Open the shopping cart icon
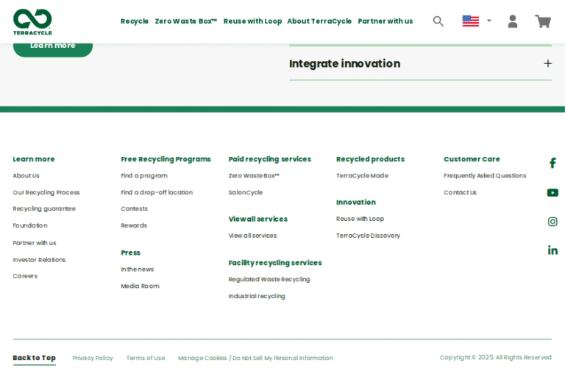This screenshot has height=377, width=565. point(543,21)
